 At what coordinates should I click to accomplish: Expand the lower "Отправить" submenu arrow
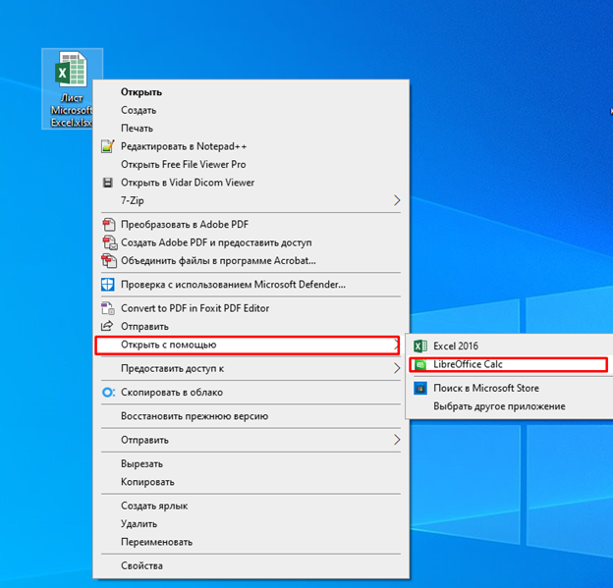pyautogui.click(x=397, y=441)
